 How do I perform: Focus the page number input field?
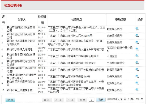92,100
